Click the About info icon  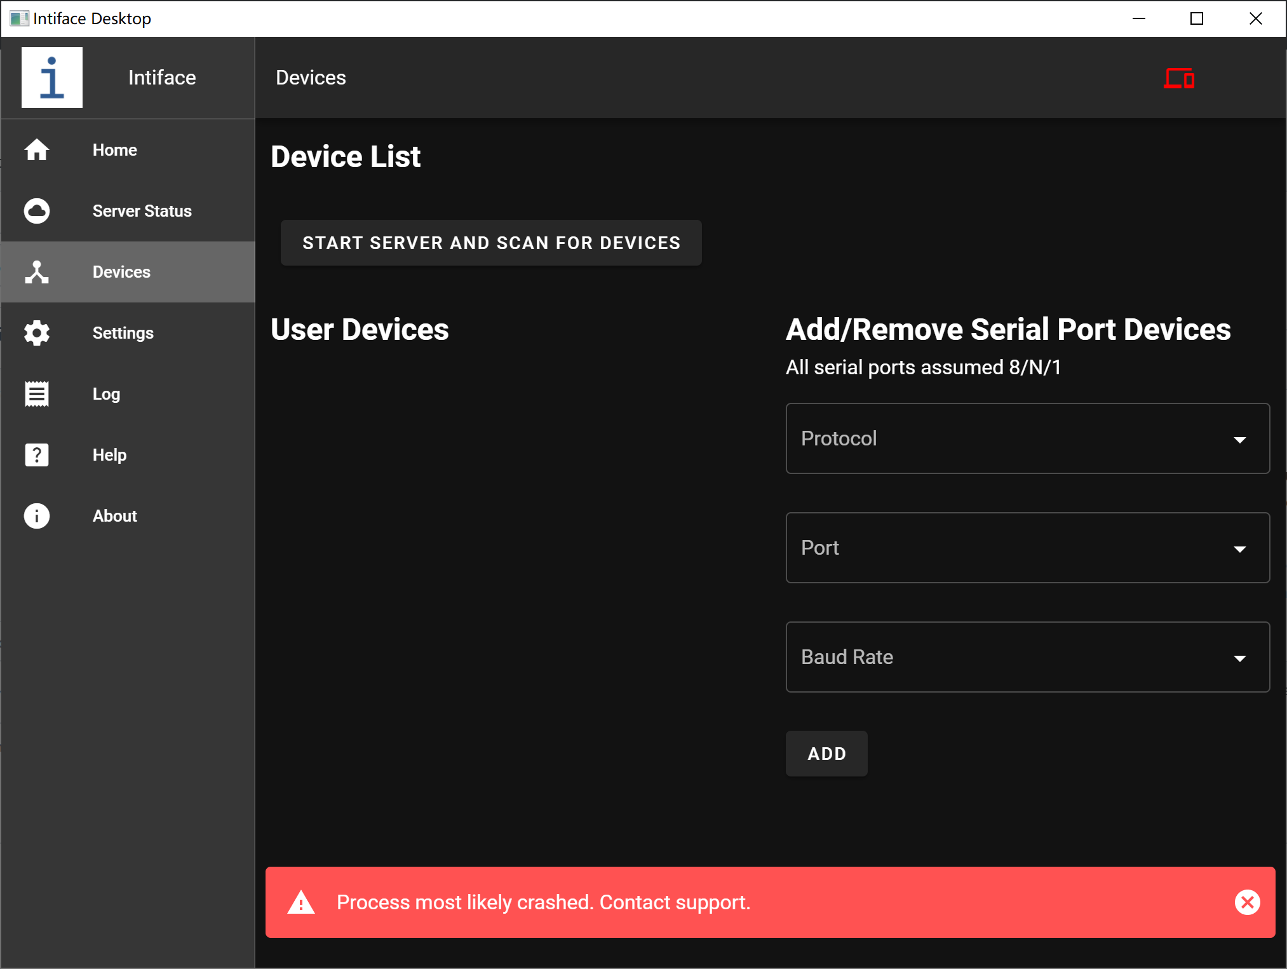tap(36, 515)
